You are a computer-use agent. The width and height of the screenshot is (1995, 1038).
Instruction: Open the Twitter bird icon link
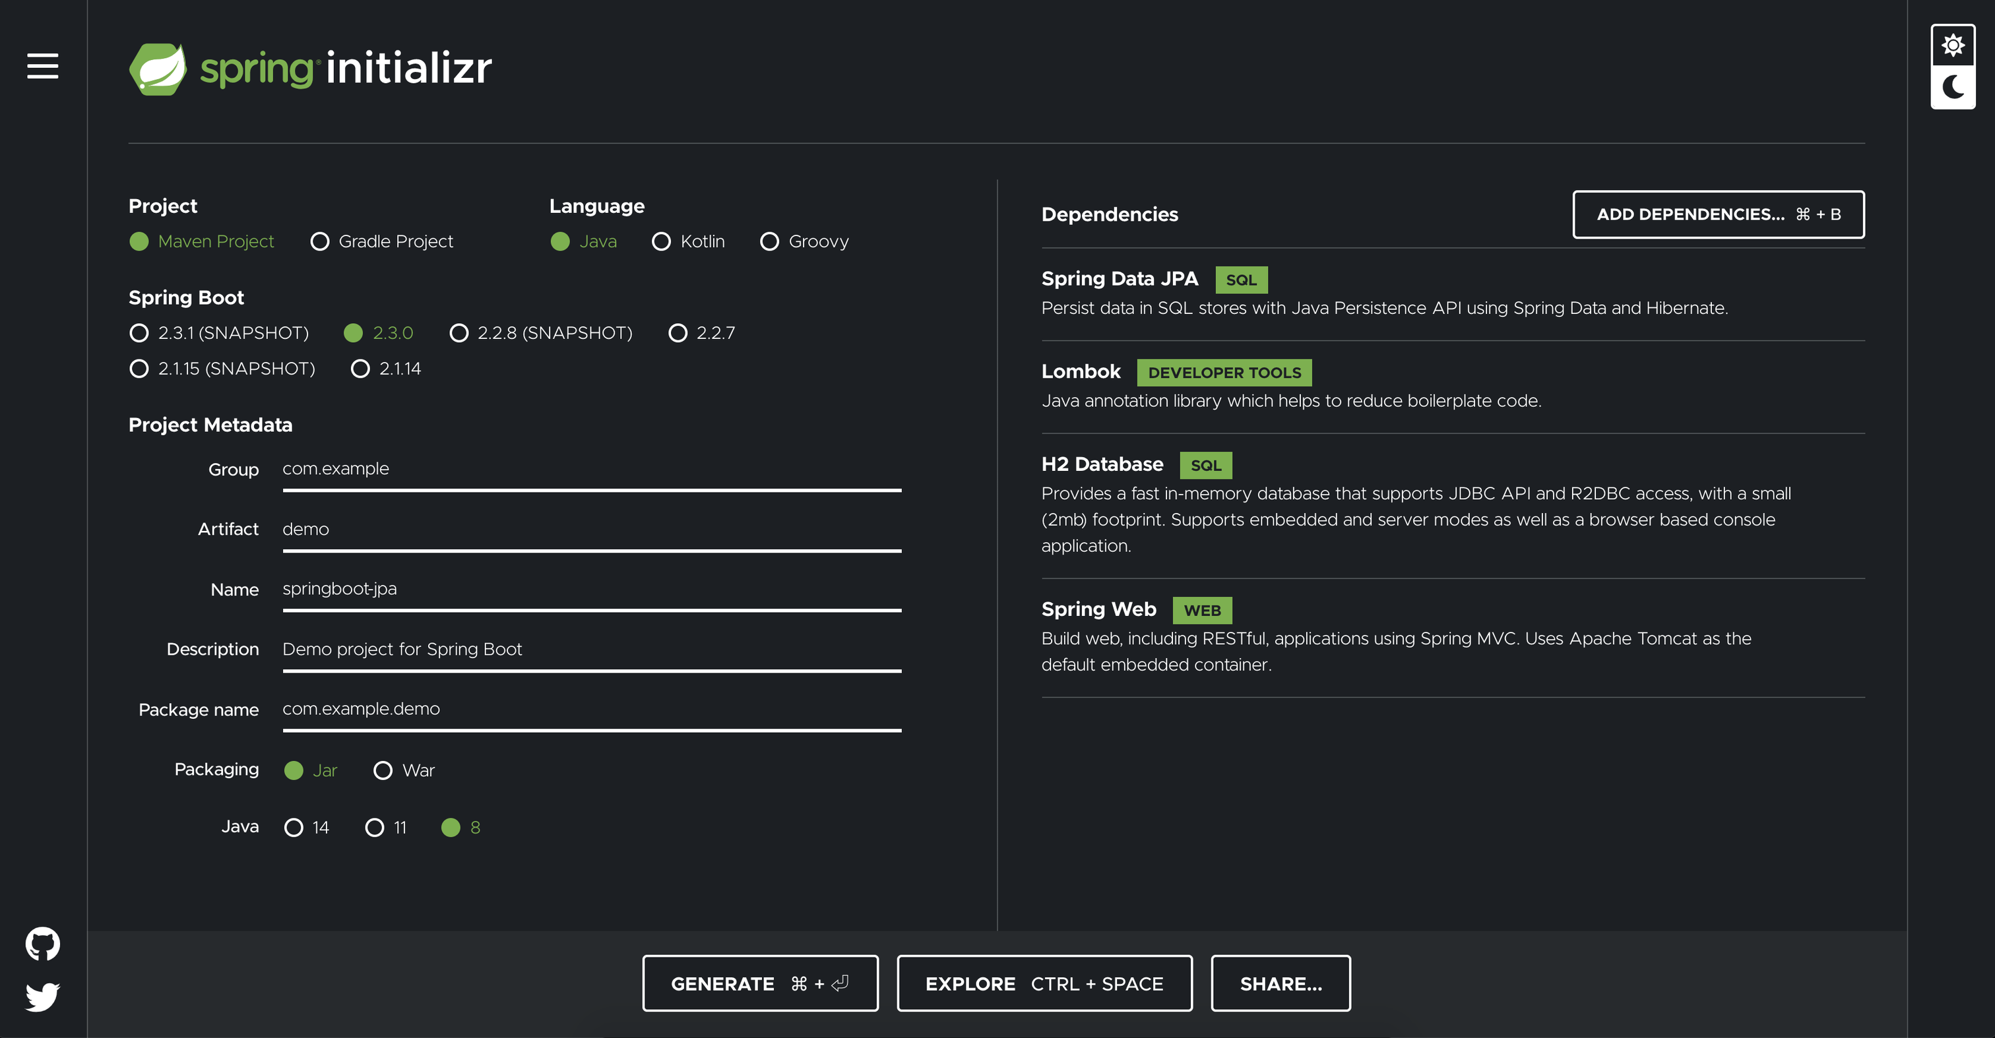43,996
